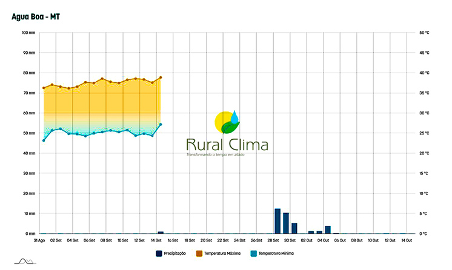Select the 31 Ago x-axis date label

click(x=39, y=240)
